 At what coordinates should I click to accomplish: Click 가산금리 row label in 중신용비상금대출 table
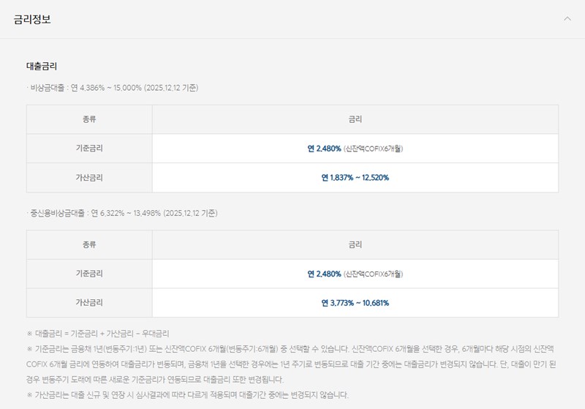click(89, 303)
